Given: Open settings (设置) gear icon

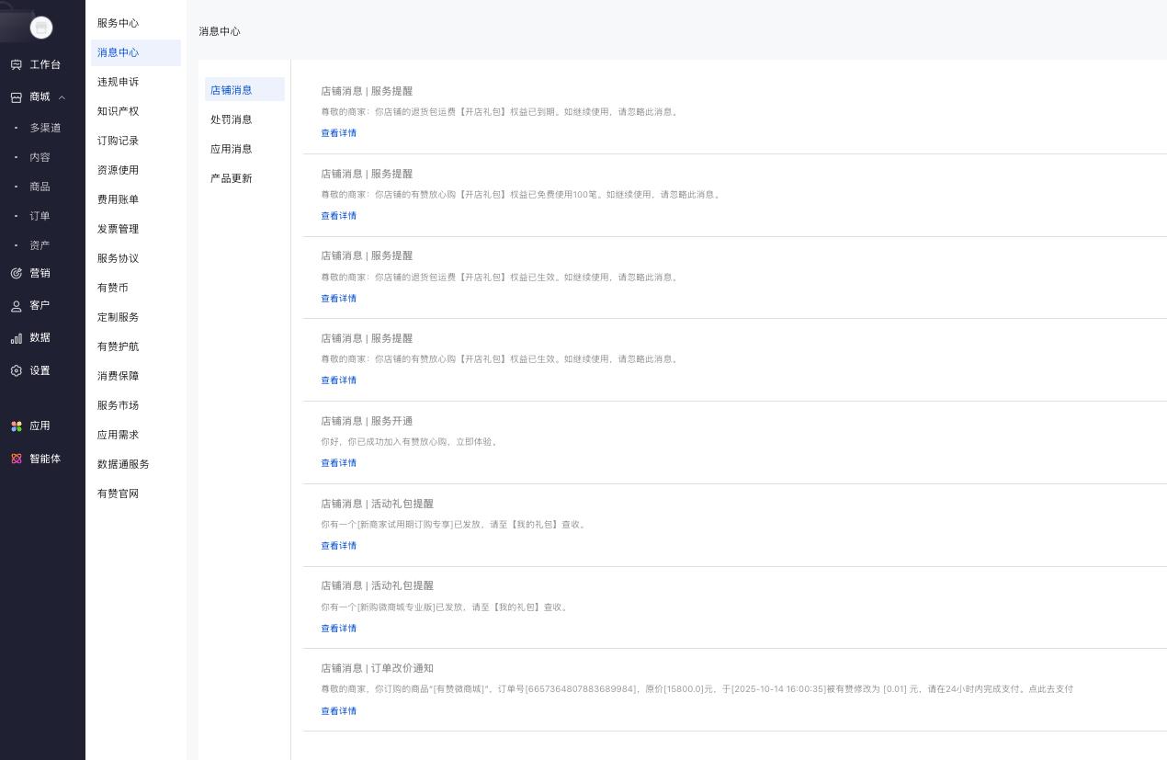Looking at the screenshot, I should click(x=16, y=371).
